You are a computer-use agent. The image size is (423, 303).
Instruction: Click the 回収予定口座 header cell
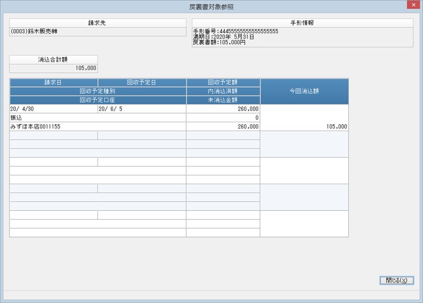98,100
